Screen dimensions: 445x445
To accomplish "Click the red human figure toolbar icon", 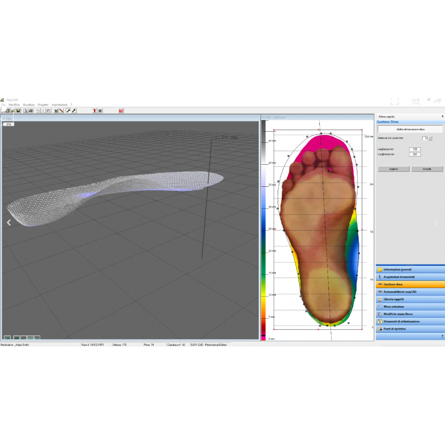I will pos(95,111).
